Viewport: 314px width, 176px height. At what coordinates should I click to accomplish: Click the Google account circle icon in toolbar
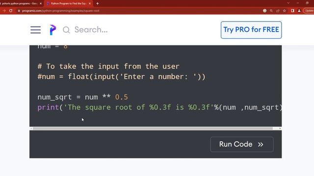click(x=264, y=11)
